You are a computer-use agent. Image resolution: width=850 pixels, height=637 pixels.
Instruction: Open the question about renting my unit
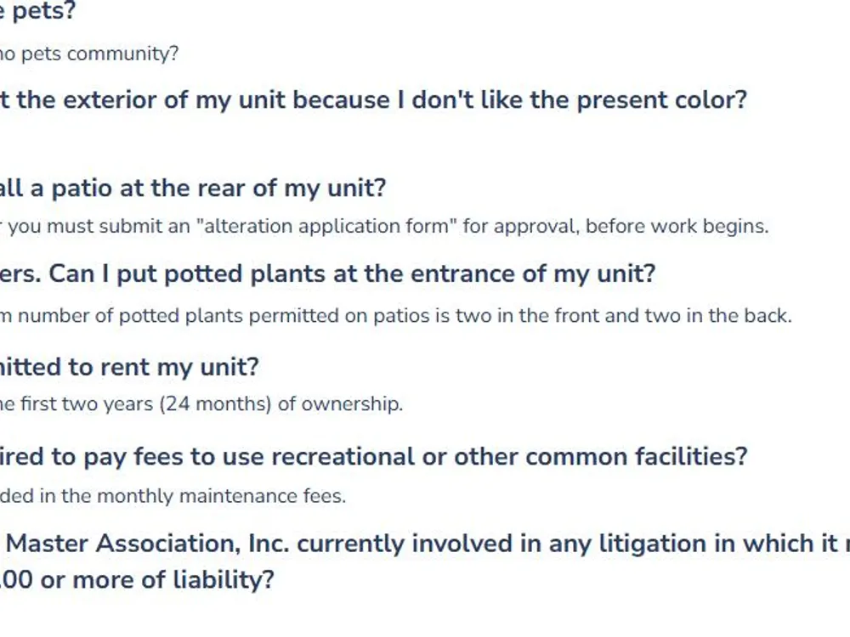click(x=129, y=367)
